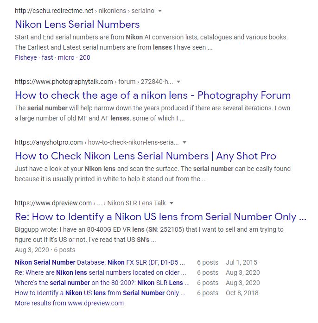View "Where's the serial number on the 80-200?" thread
This screenshot has height=323, width=318.
102,283
